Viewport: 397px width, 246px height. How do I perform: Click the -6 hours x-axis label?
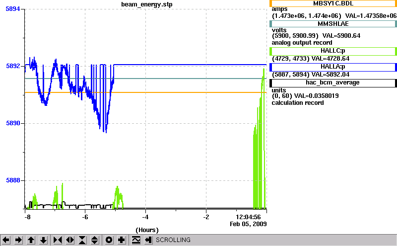pos(85,217)
